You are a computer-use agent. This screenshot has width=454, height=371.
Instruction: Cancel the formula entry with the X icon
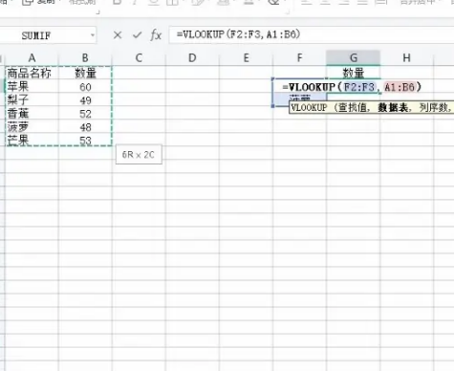click(118, 35)
